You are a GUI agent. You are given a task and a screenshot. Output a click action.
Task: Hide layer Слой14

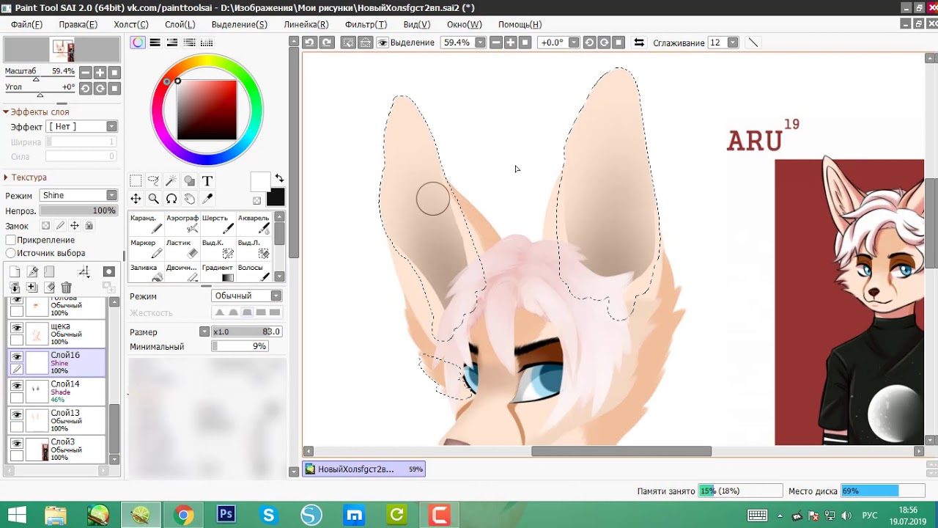point(16,386)
